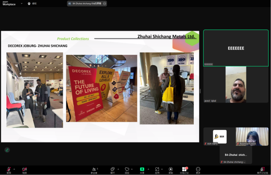
Task: Leave the breakout room (离开讨论组)
Action: pos(263,170)
